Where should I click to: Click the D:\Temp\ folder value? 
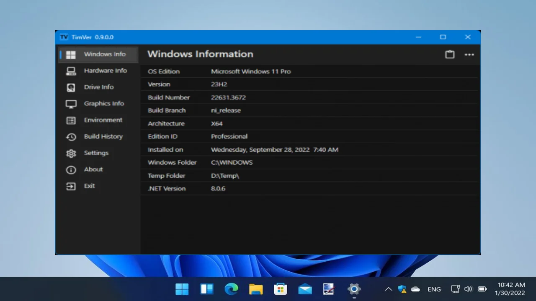click(225, 176)
